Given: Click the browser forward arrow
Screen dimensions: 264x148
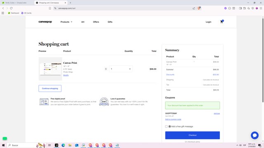Looking at the screenshot, I should pos(7,8).
